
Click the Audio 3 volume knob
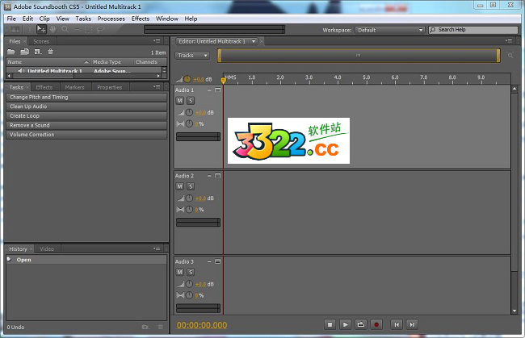tap(189, 284)
